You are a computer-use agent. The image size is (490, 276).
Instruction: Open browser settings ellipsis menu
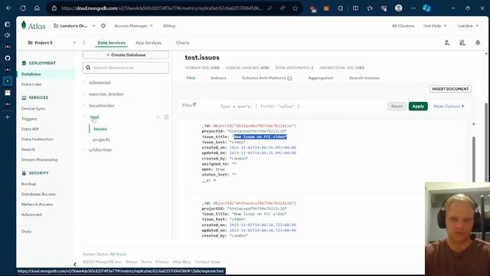click(x=413, y=8)
